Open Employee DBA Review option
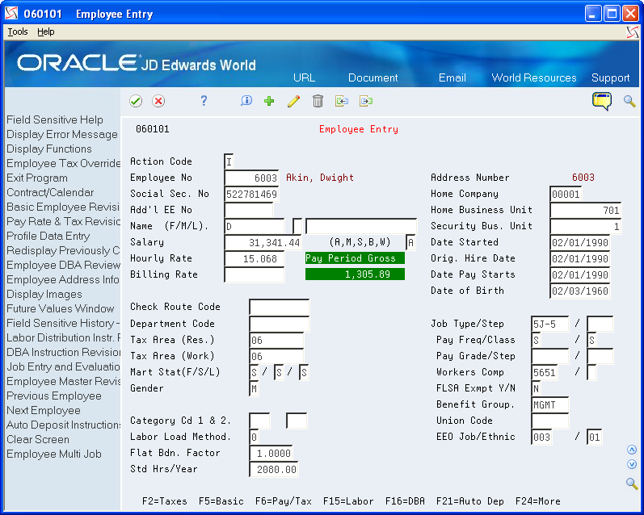644x515 pixels. pyautogui.click(x=63, y=265)
